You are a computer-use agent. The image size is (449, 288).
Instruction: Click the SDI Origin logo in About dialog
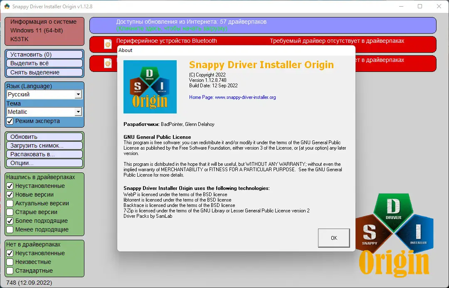tap(150, 87)
